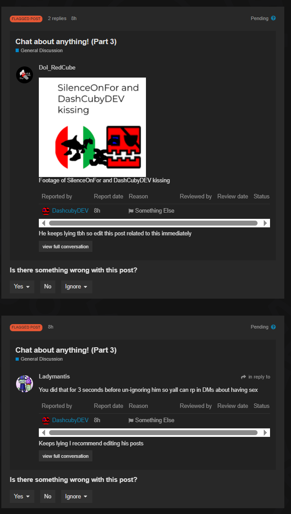The height and width of the screenshot is (514, 291).
Task: View the full conversation for the first flagged post
Action: (x=66, y=247)
